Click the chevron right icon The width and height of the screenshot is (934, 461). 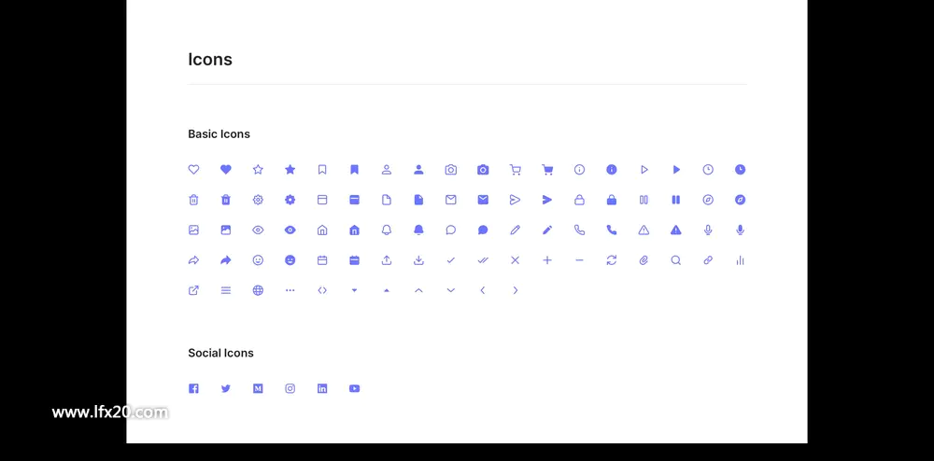click(x=516, y=290)
